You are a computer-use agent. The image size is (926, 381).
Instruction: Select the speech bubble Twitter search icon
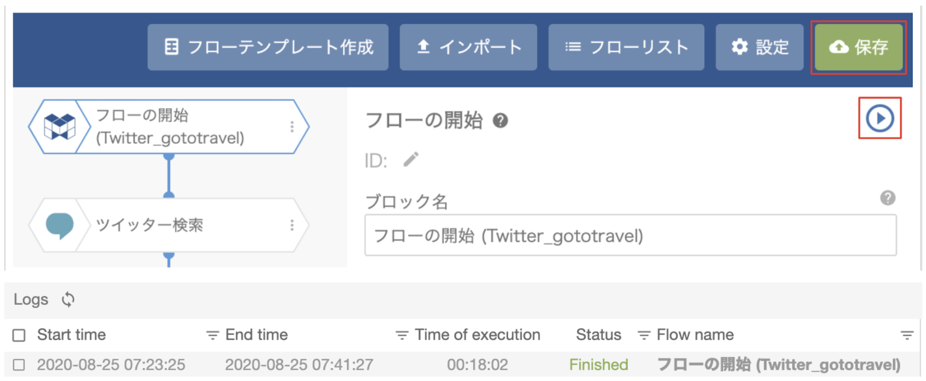point(60,225)
